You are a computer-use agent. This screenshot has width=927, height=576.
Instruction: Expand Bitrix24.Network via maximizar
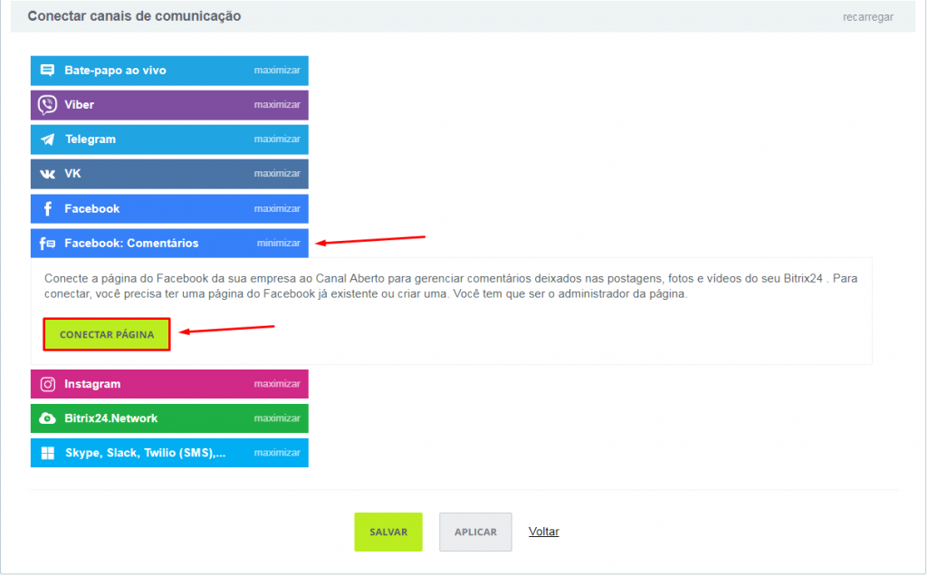[x=277, y=418]
